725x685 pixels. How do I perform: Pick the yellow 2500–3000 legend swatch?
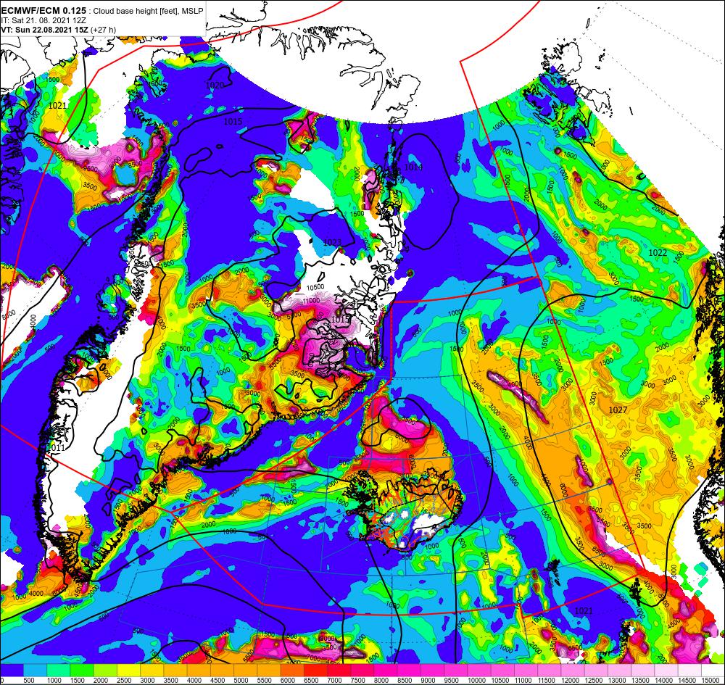(x=128, y=670)
